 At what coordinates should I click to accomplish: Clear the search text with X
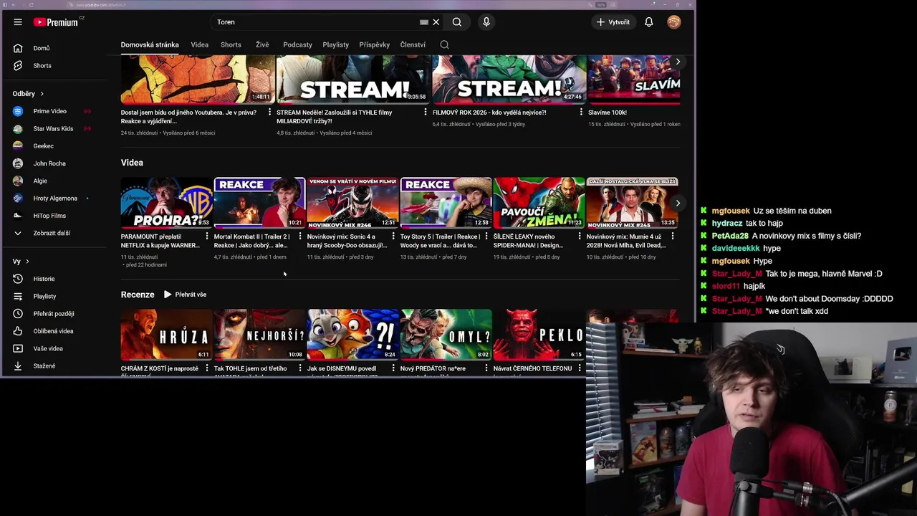tap(436, 22)
